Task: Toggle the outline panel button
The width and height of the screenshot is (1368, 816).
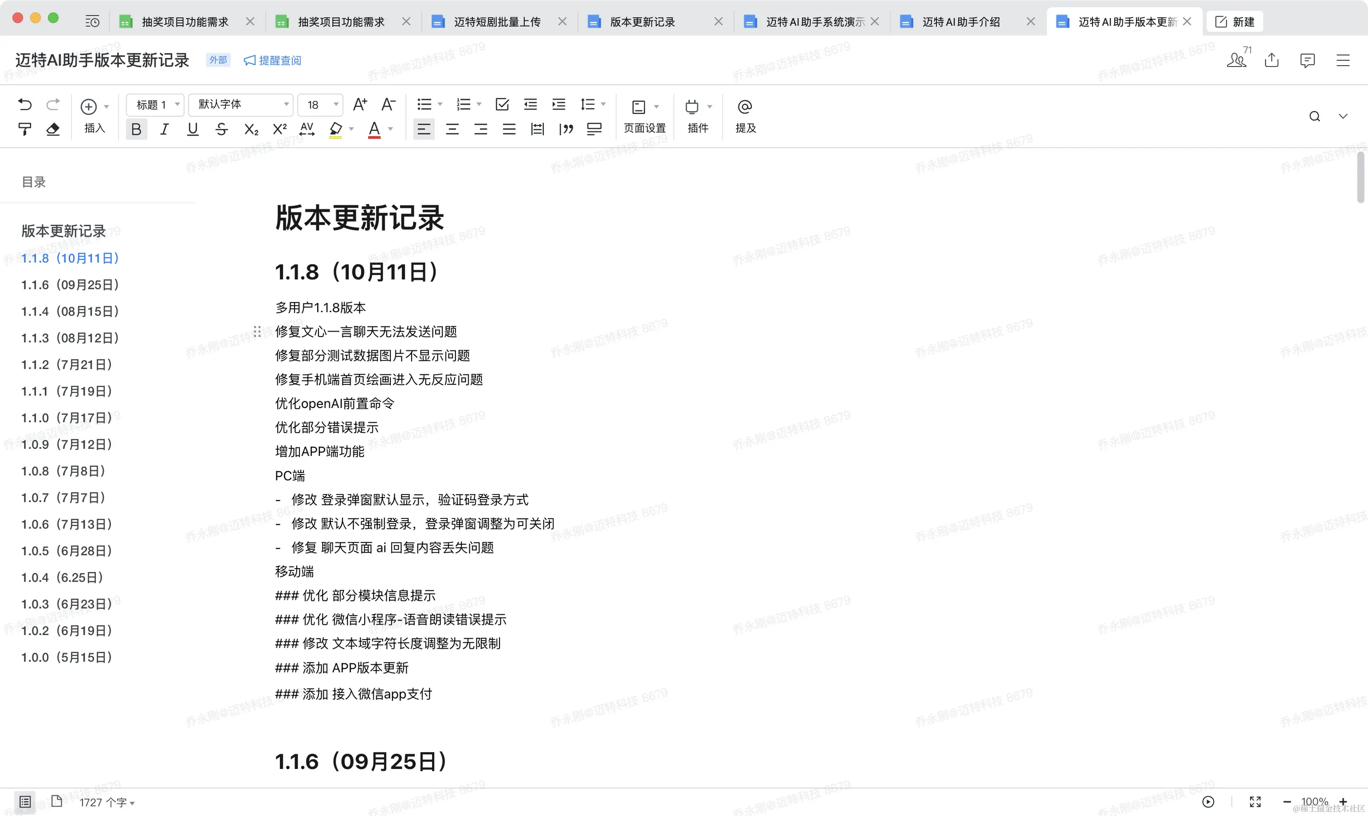Action: pos(25,801)
